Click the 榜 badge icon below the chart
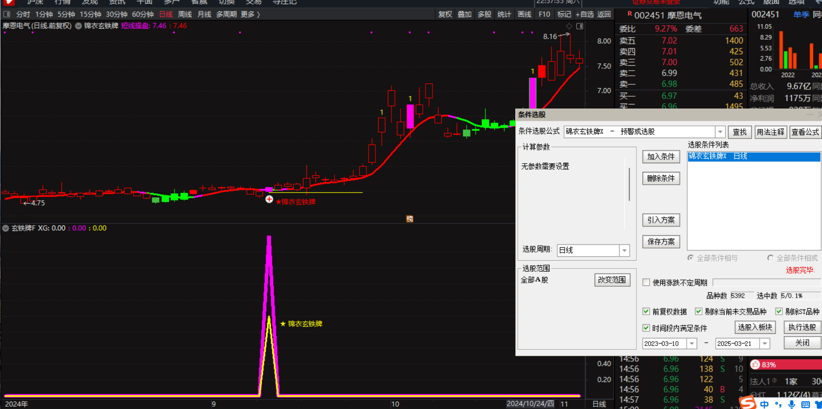Screen dimensions: 822x409 410,219
